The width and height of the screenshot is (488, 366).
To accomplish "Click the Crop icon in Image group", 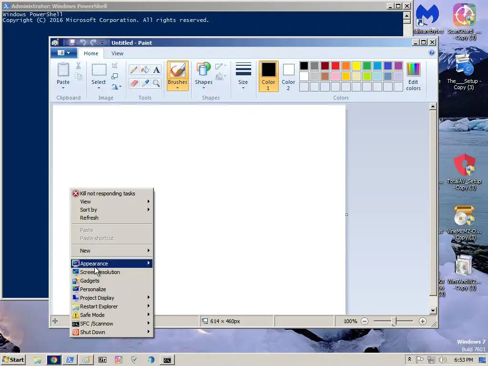I will pos(114,66).
